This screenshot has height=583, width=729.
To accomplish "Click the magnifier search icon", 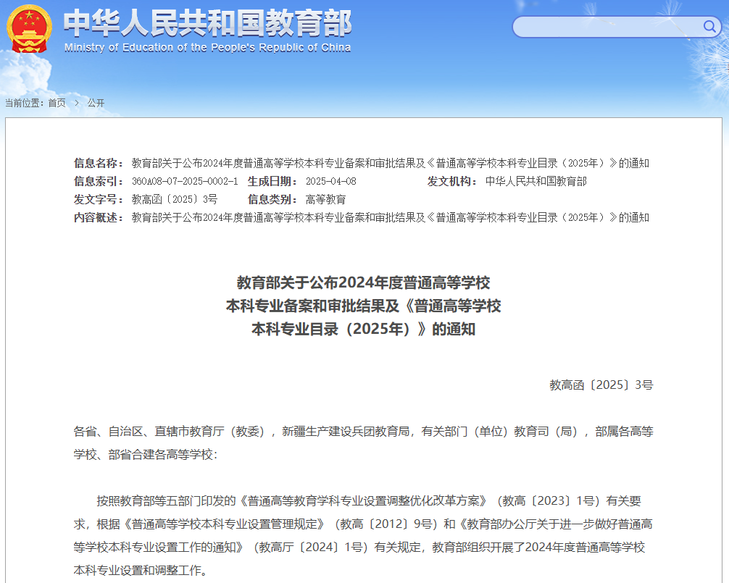I will [x=709, y=27].
